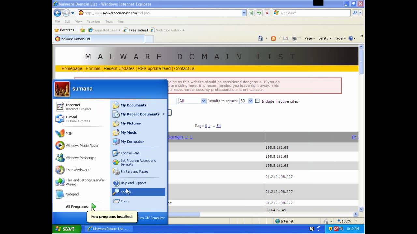Click the Recent Updates link
Image resolution: width=417 pixels, height=234 pixels.
119,69
